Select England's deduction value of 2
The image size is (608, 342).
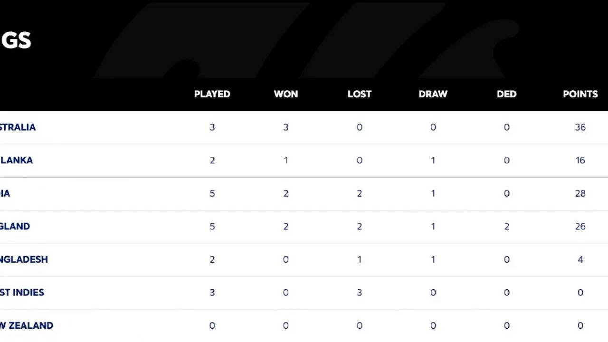tap(506, 226)
